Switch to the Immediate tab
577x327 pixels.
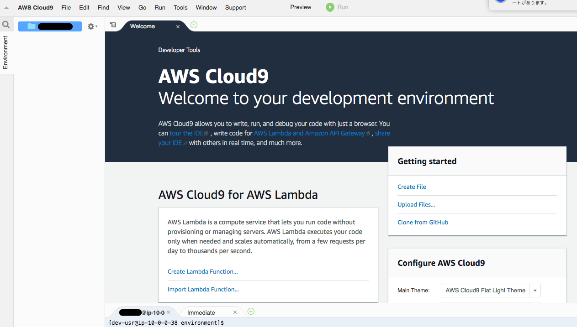(201, 312)
